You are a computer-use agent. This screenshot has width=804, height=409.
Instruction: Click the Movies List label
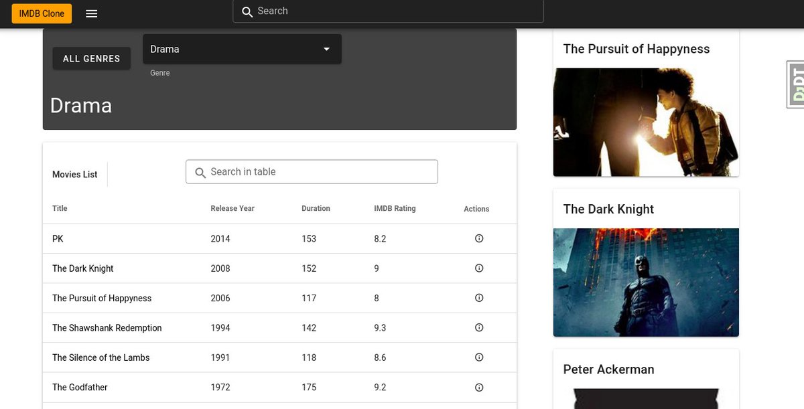(x=75, y=174)
